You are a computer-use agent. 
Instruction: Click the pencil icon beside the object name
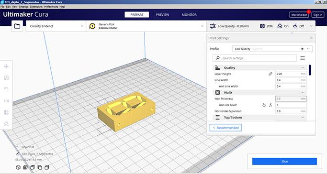click(x=18, y=154)
